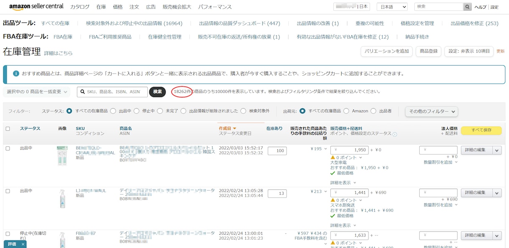
Task: Open the 日本語 language dropdown
Action: 392,7
